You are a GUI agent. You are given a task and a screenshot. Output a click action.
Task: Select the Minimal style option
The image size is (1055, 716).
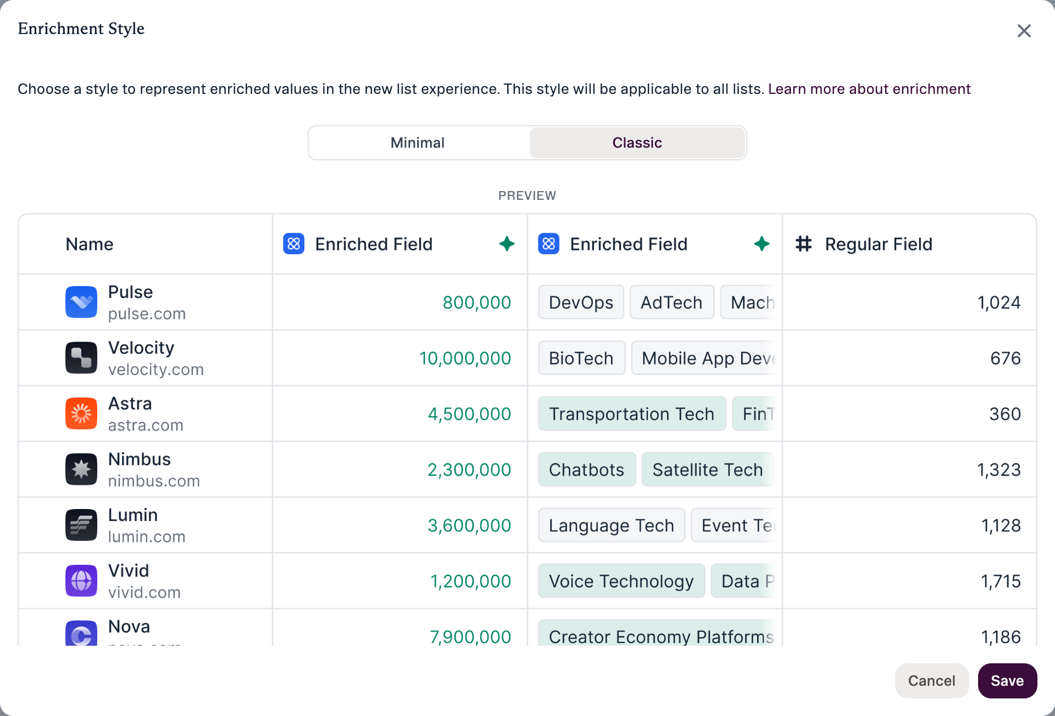[x=418, y=143]
